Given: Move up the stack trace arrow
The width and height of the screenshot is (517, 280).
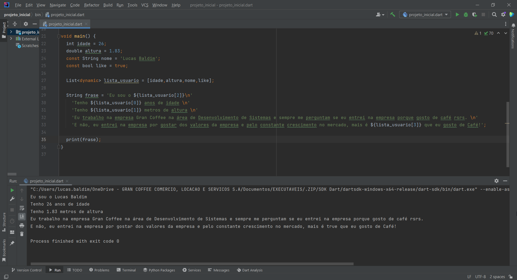Looking at the screenshot, I should 22,191.
